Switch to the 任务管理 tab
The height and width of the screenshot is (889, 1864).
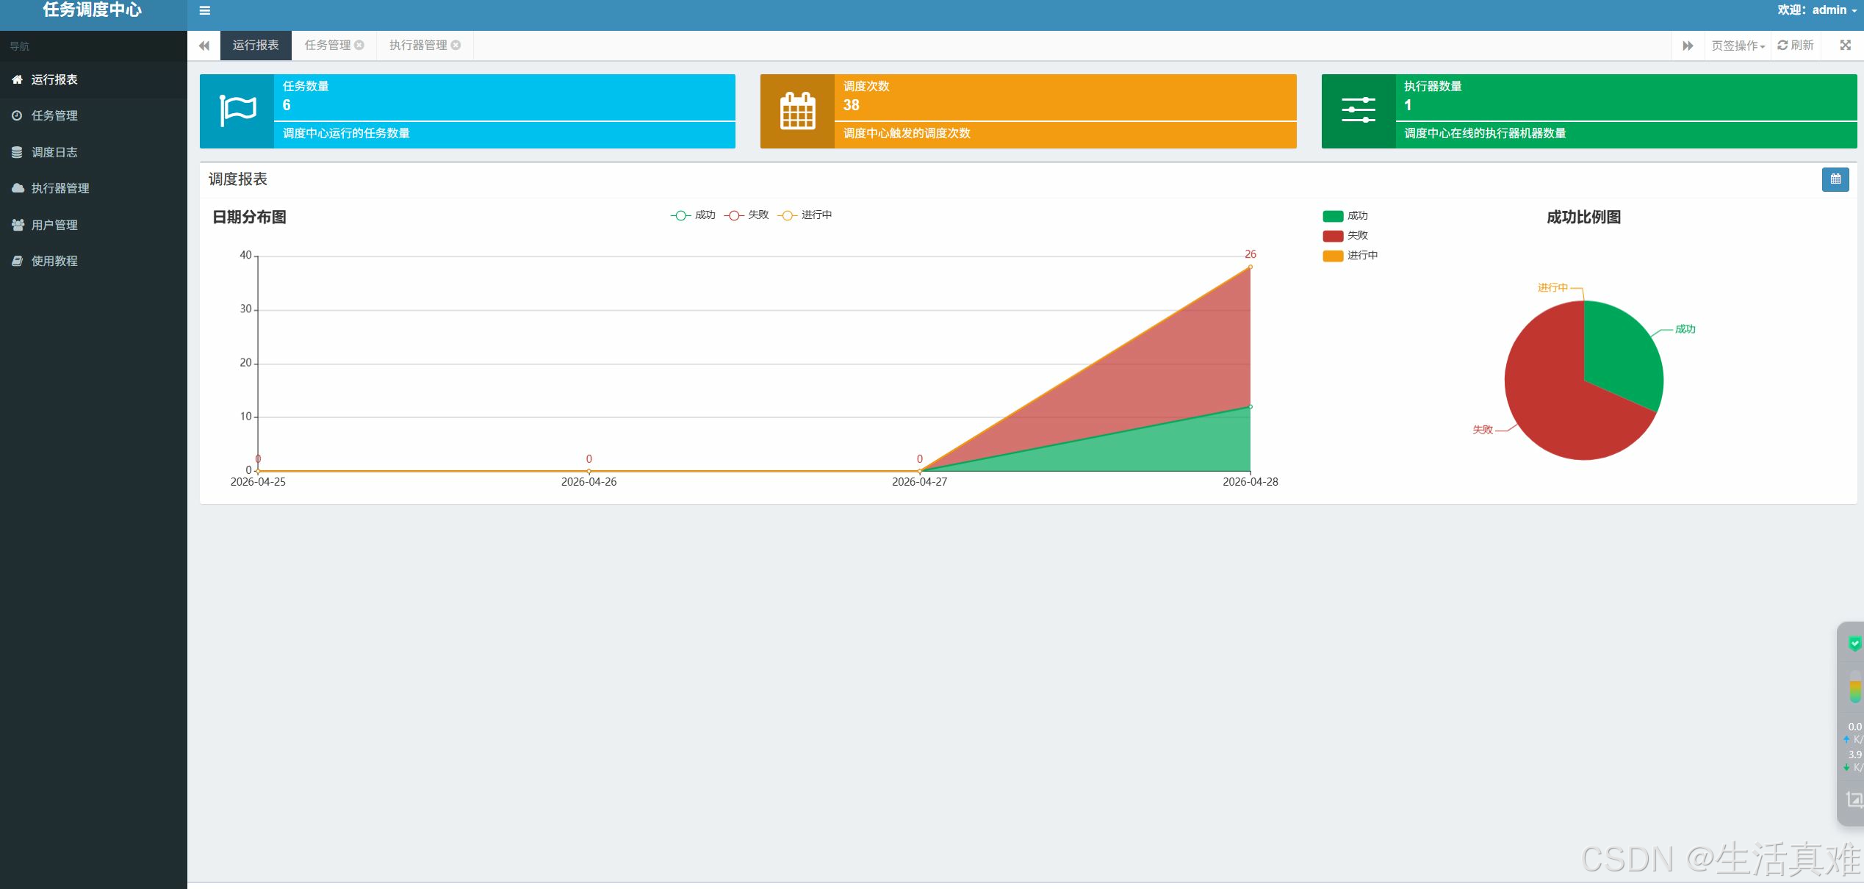point(328,46)
